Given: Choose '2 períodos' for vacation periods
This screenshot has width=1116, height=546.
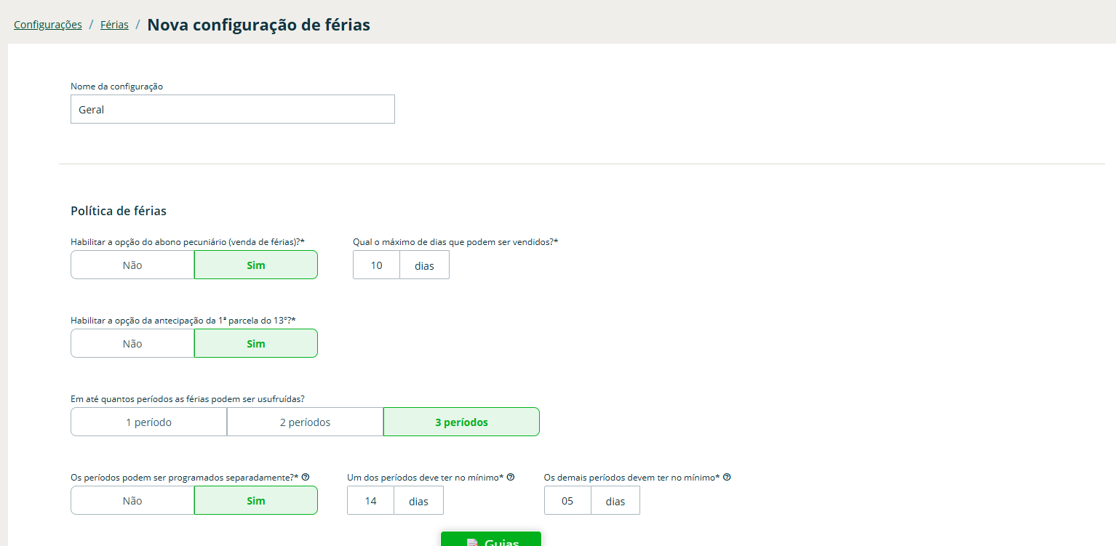Looking at the screenshot, I should point(305,422).
